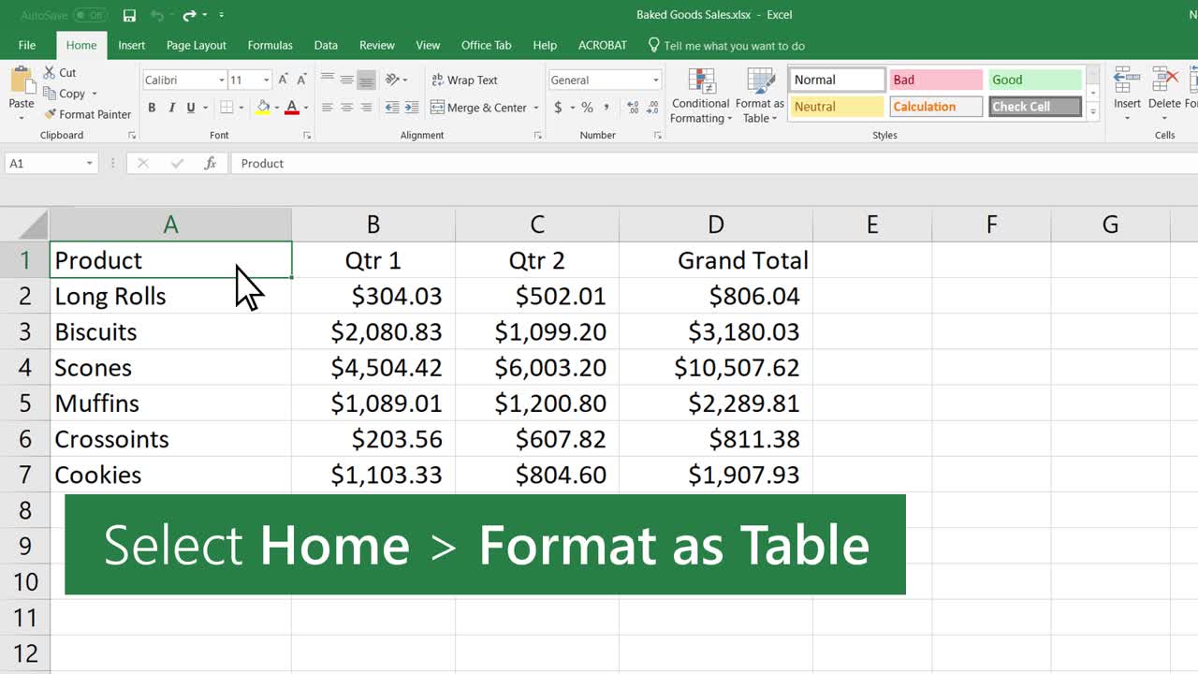
Task: Toggle Italic formatting
Action: [x=172, y=109]
